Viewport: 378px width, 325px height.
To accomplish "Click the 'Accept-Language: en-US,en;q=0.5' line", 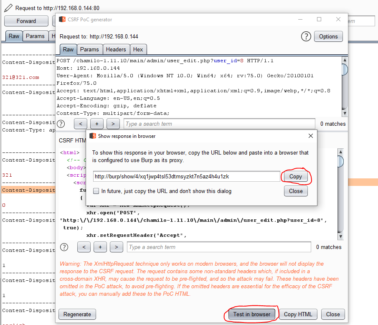I will point(108,98).
